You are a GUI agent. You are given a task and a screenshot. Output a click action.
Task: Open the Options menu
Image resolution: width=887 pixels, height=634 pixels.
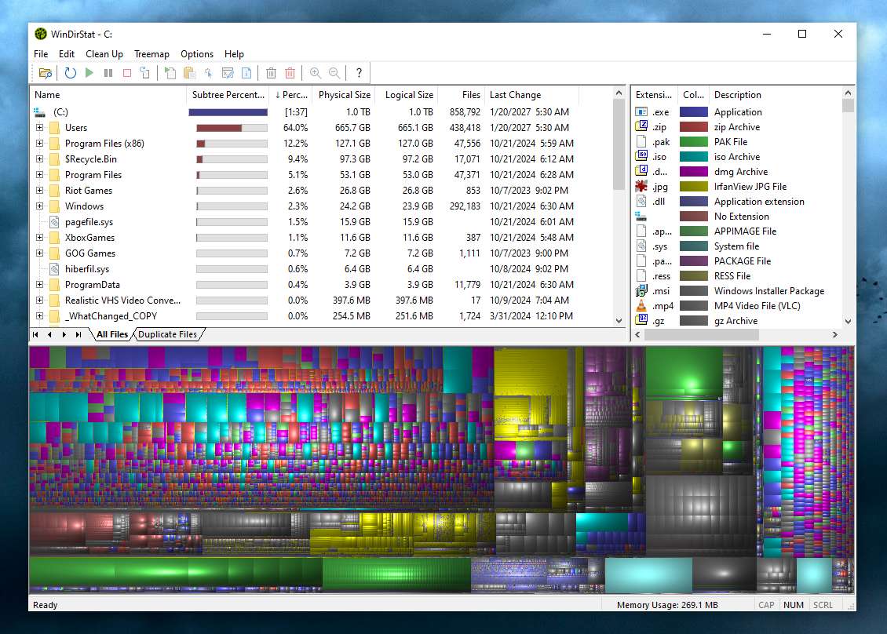197,53
